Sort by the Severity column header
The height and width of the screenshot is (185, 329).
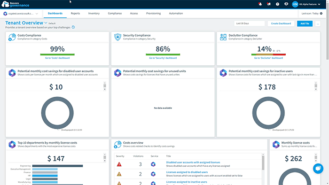(x=120, y=156)
